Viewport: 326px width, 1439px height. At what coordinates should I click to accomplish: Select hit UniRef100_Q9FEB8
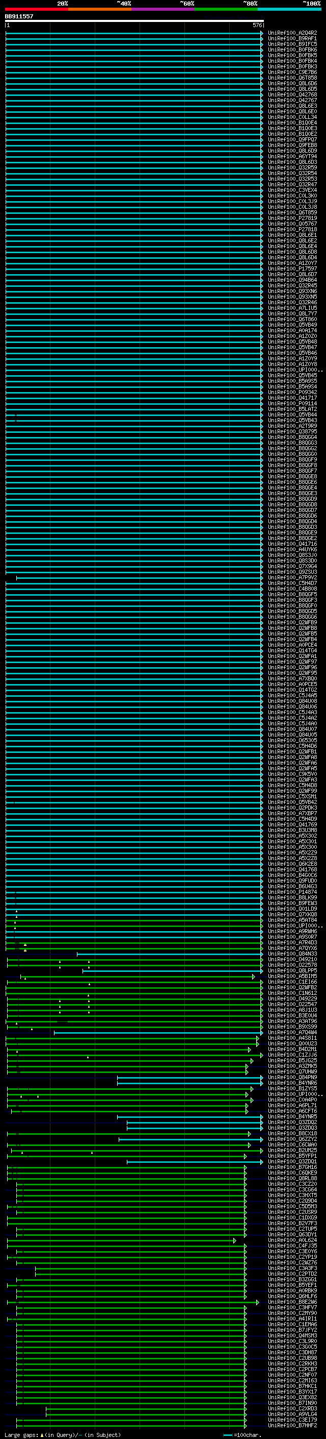[292, 145]
